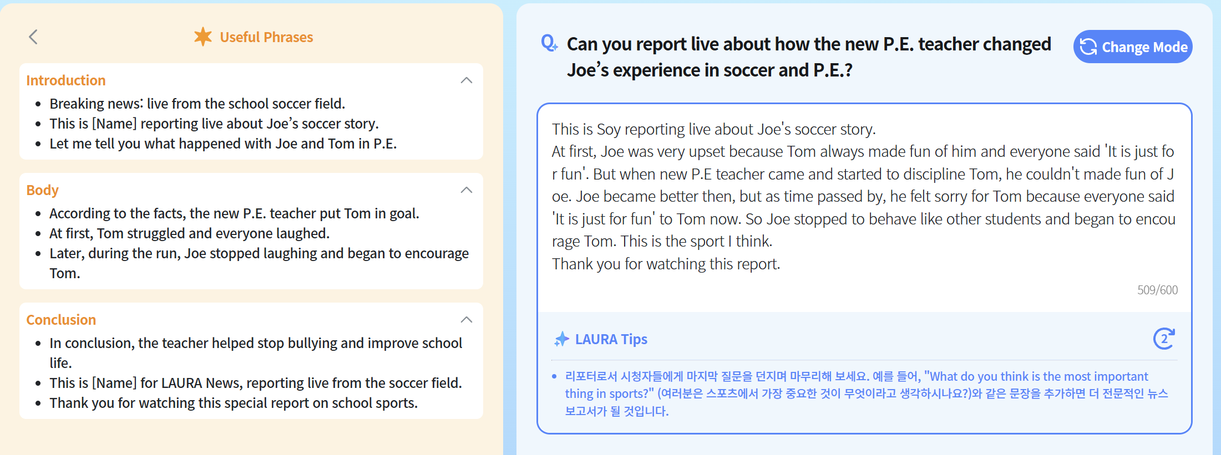Click the back arrow icon
The width and height of the screenshot is (1221, 455).
(x=33, y=37)
